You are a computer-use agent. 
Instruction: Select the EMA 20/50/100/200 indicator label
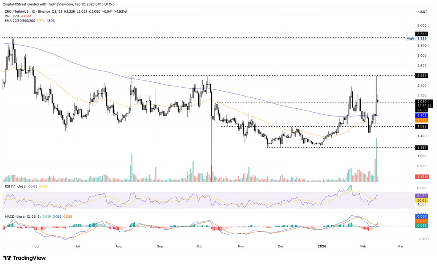click(x=20, y=21)
